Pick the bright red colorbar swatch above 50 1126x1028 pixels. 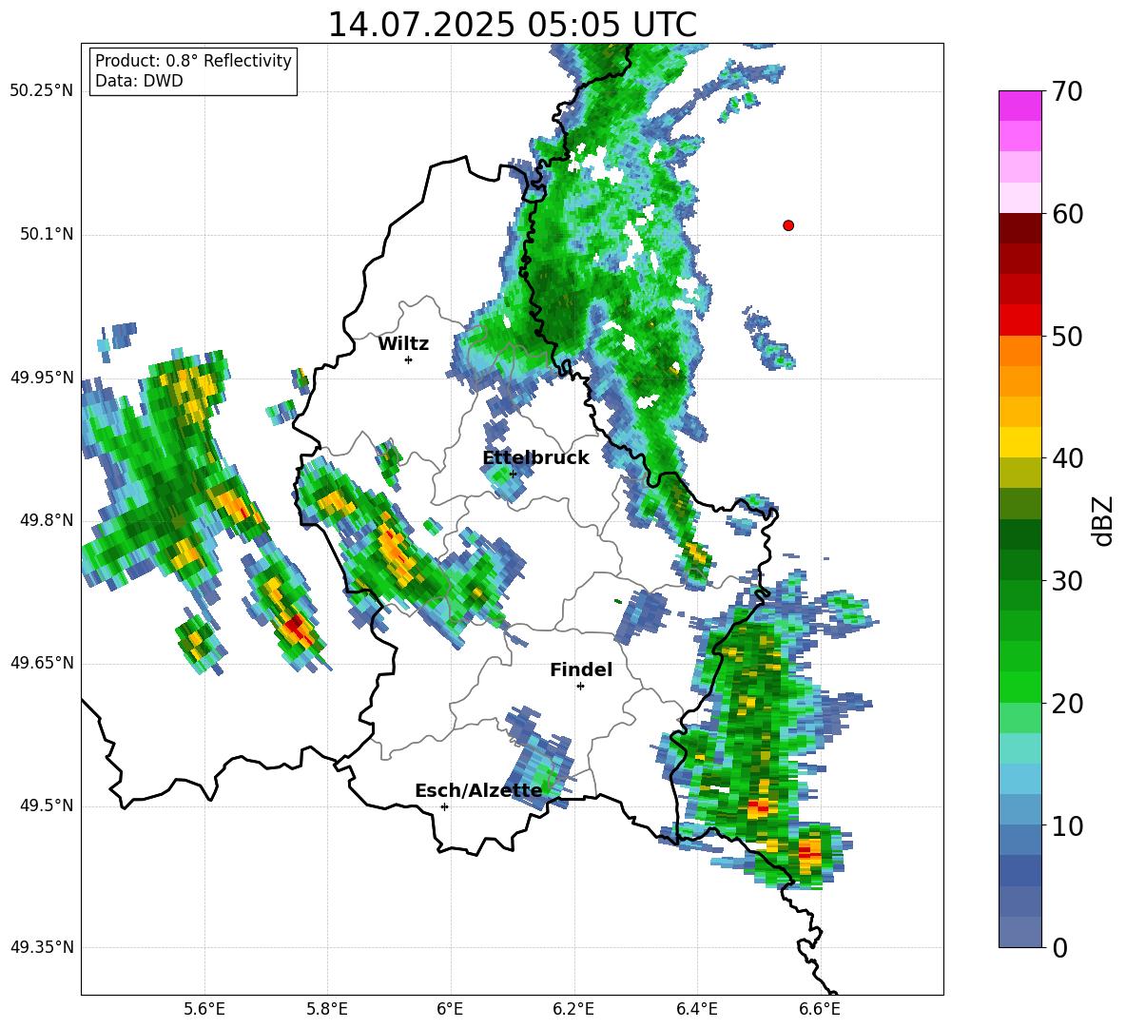click(x=1019, y=320)
